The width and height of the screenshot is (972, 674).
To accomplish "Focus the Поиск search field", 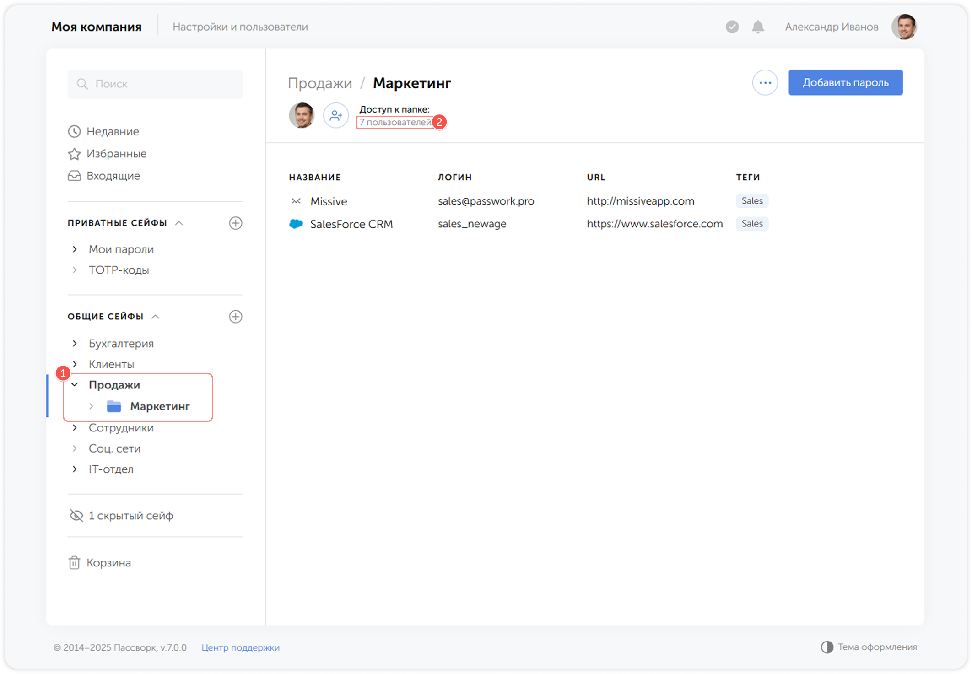I will pos(155,84).
